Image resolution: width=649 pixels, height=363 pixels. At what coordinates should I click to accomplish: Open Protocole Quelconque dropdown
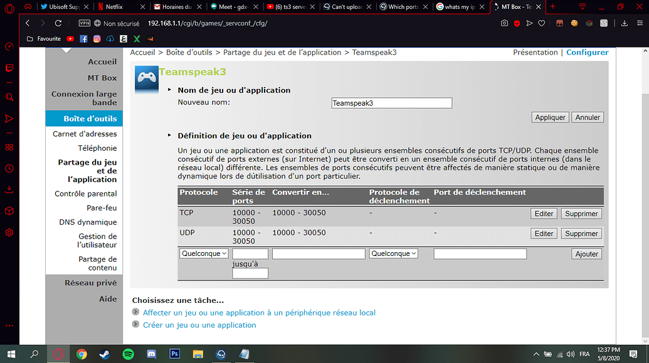click(x=204, y=253)
